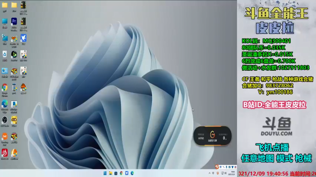Open the Google Chrome desktop shortcut
316x177 pixels.
tap(5, 87)
